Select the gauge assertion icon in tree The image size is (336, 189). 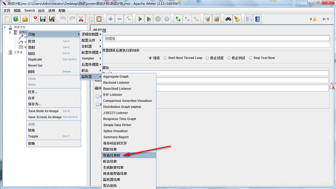(21, 47)
